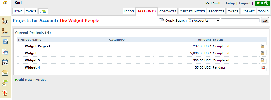Click the Go search button
The image size is (271, 100).
tap(265, 21)
